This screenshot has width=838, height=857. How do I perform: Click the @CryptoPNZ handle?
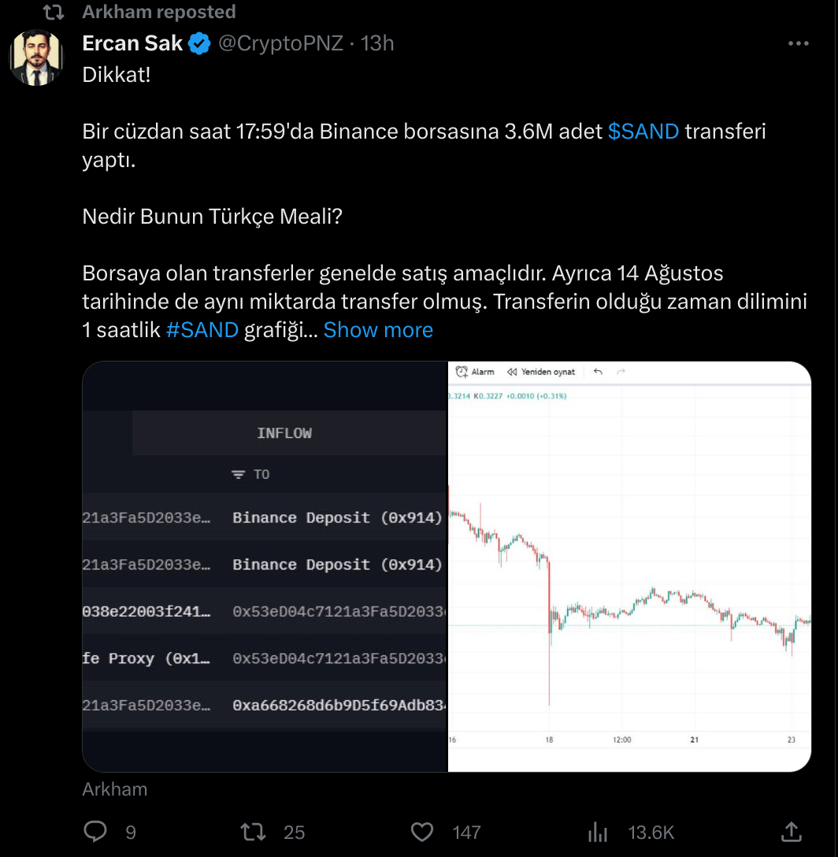tap(281, 44)
